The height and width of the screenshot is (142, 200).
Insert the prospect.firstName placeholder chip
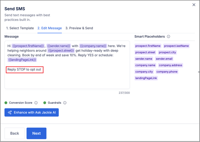point(148,46)
